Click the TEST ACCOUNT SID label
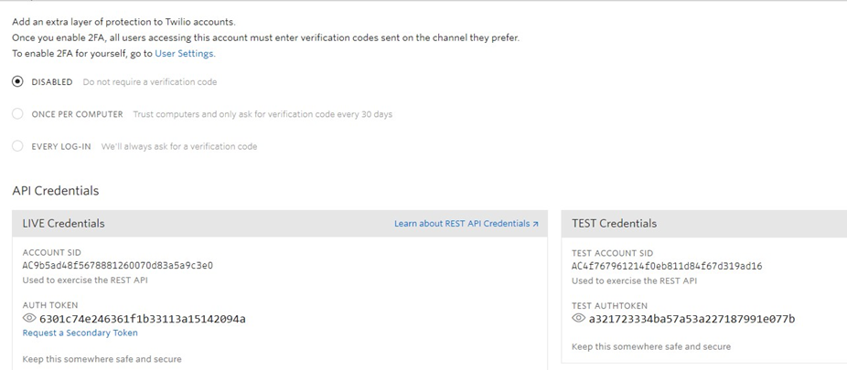 click(612, 253)
